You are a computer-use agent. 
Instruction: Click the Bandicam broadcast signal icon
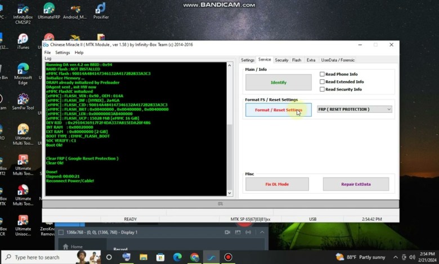point(248,232)
